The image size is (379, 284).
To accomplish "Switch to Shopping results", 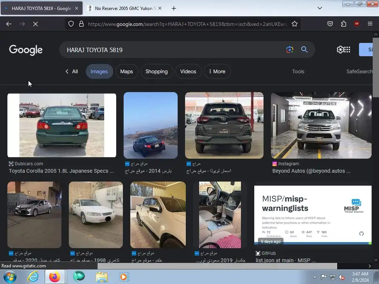I will (157, 71).
